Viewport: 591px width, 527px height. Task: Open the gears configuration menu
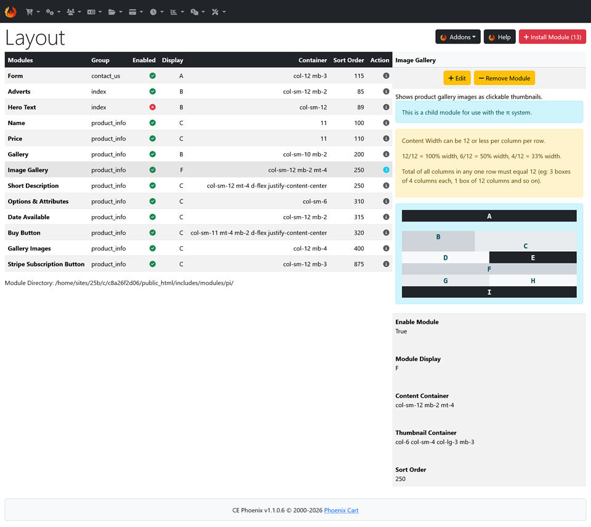click(53, 12)
